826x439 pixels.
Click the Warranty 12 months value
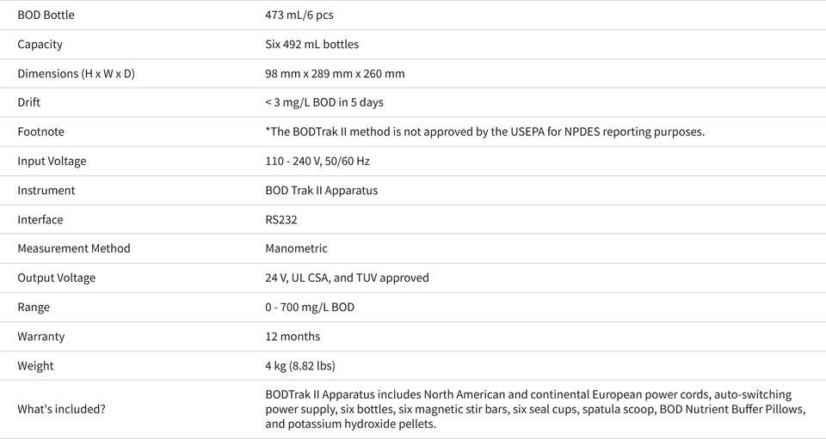[293, 337]
